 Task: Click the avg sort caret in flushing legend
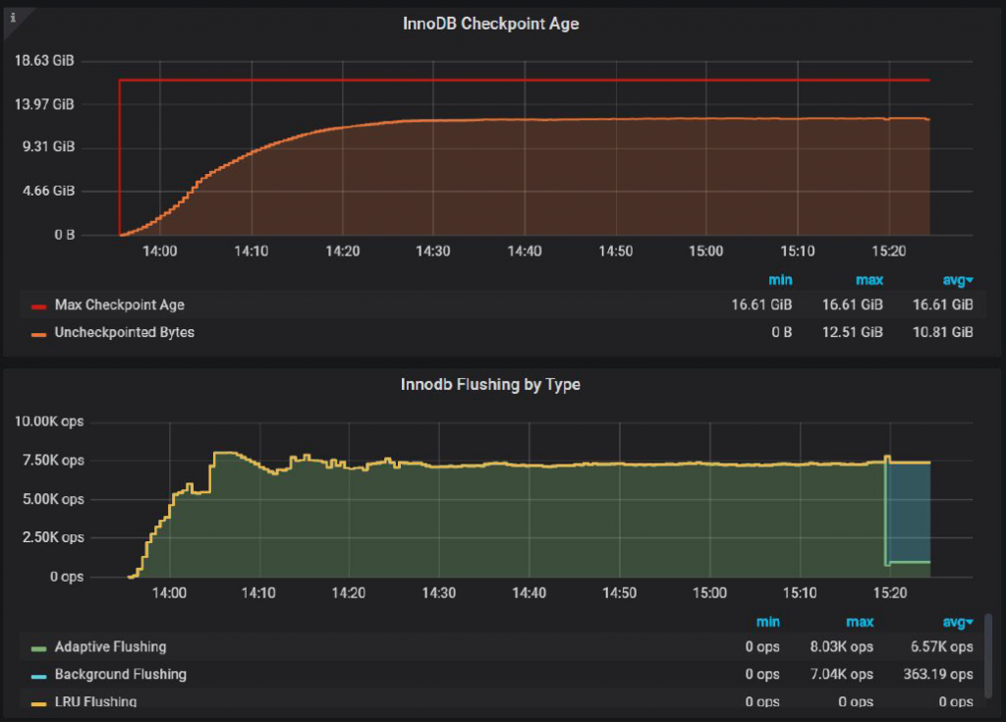969,621
